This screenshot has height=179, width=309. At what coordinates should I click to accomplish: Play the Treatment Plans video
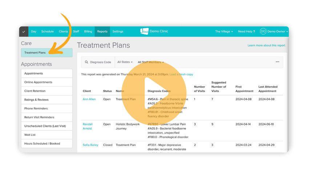click(x=154, y=93)
